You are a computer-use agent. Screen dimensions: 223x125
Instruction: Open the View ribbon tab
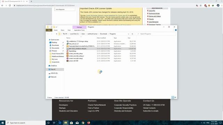69,30
